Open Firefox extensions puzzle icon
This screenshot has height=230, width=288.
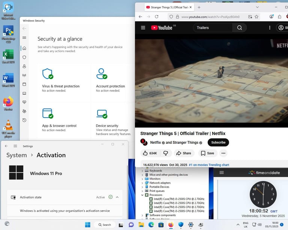click(279, 17)
